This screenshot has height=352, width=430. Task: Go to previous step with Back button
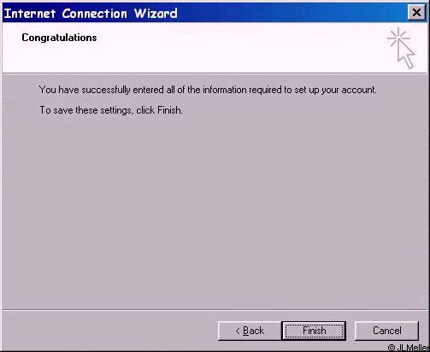[x=250, y=331]
